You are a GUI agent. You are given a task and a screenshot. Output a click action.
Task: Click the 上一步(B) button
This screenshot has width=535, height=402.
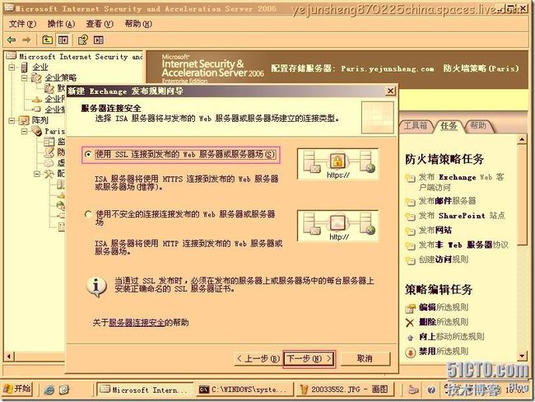(x=258, y=358)
